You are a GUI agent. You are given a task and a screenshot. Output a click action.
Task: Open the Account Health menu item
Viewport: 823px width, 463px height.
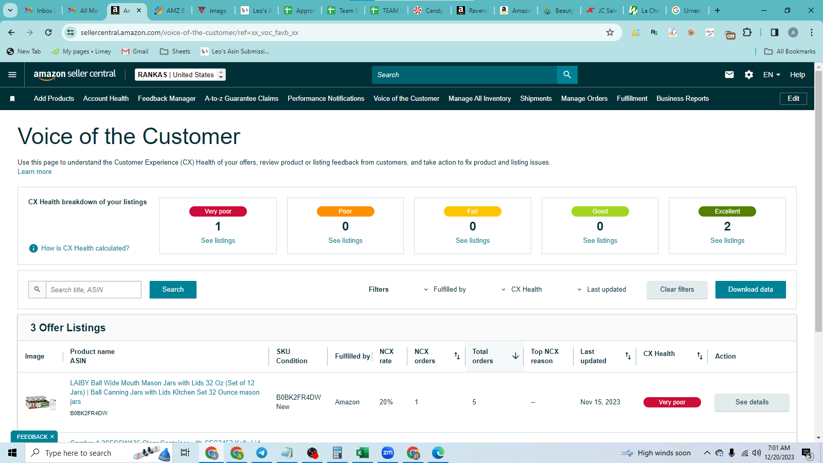106,99
